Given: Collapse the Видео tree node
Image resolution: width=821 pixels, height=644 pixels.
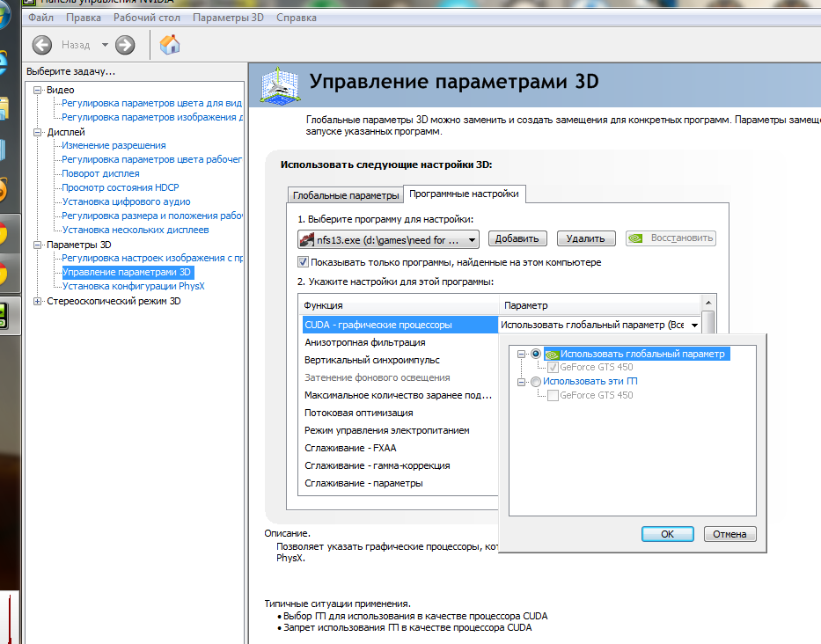Looking at the screenshot, I should click(x=37, y=90).
